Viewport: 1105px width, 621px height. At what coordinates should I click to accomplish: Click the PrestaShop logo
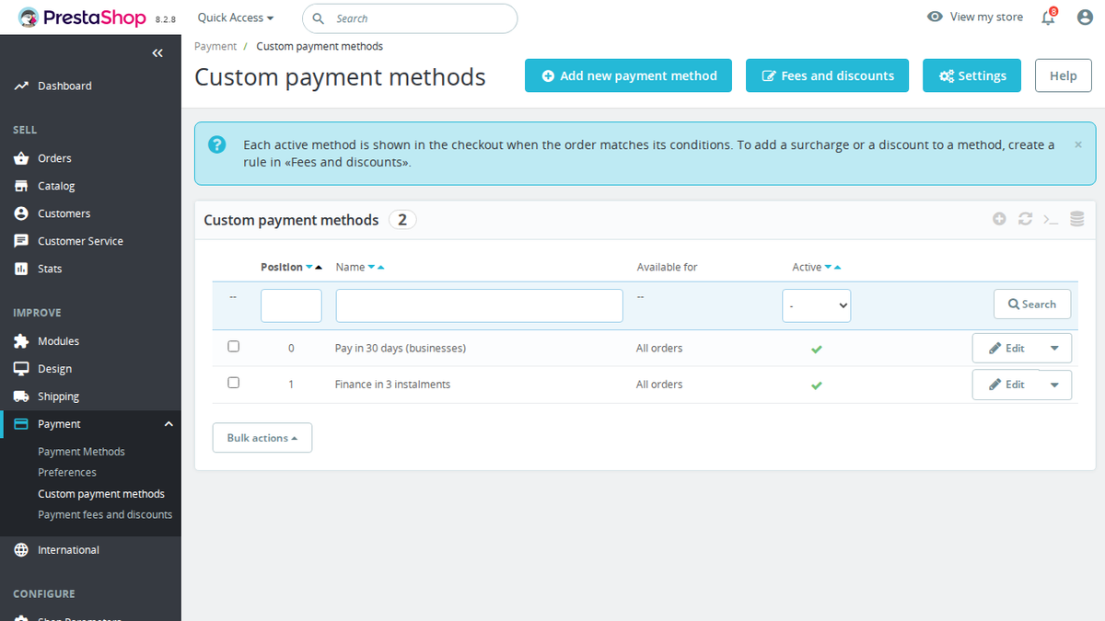point(82,17)
